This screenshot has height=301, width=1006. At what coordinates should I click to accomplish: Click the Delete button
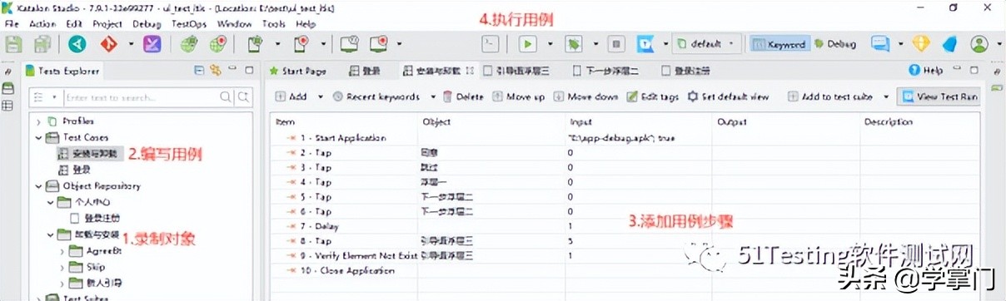click(x=463, y=97)
